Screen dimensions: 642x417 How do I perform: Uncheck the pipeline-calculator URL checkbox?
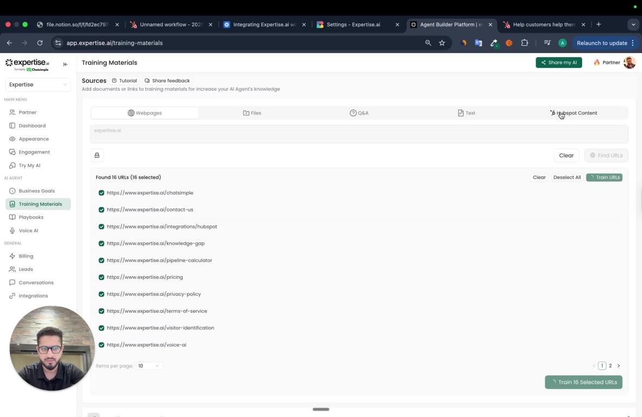click(x=101, y=260)
